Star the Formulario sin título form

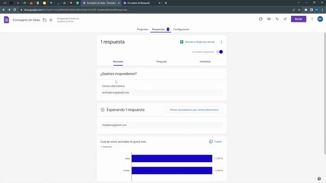pos(51,20)
